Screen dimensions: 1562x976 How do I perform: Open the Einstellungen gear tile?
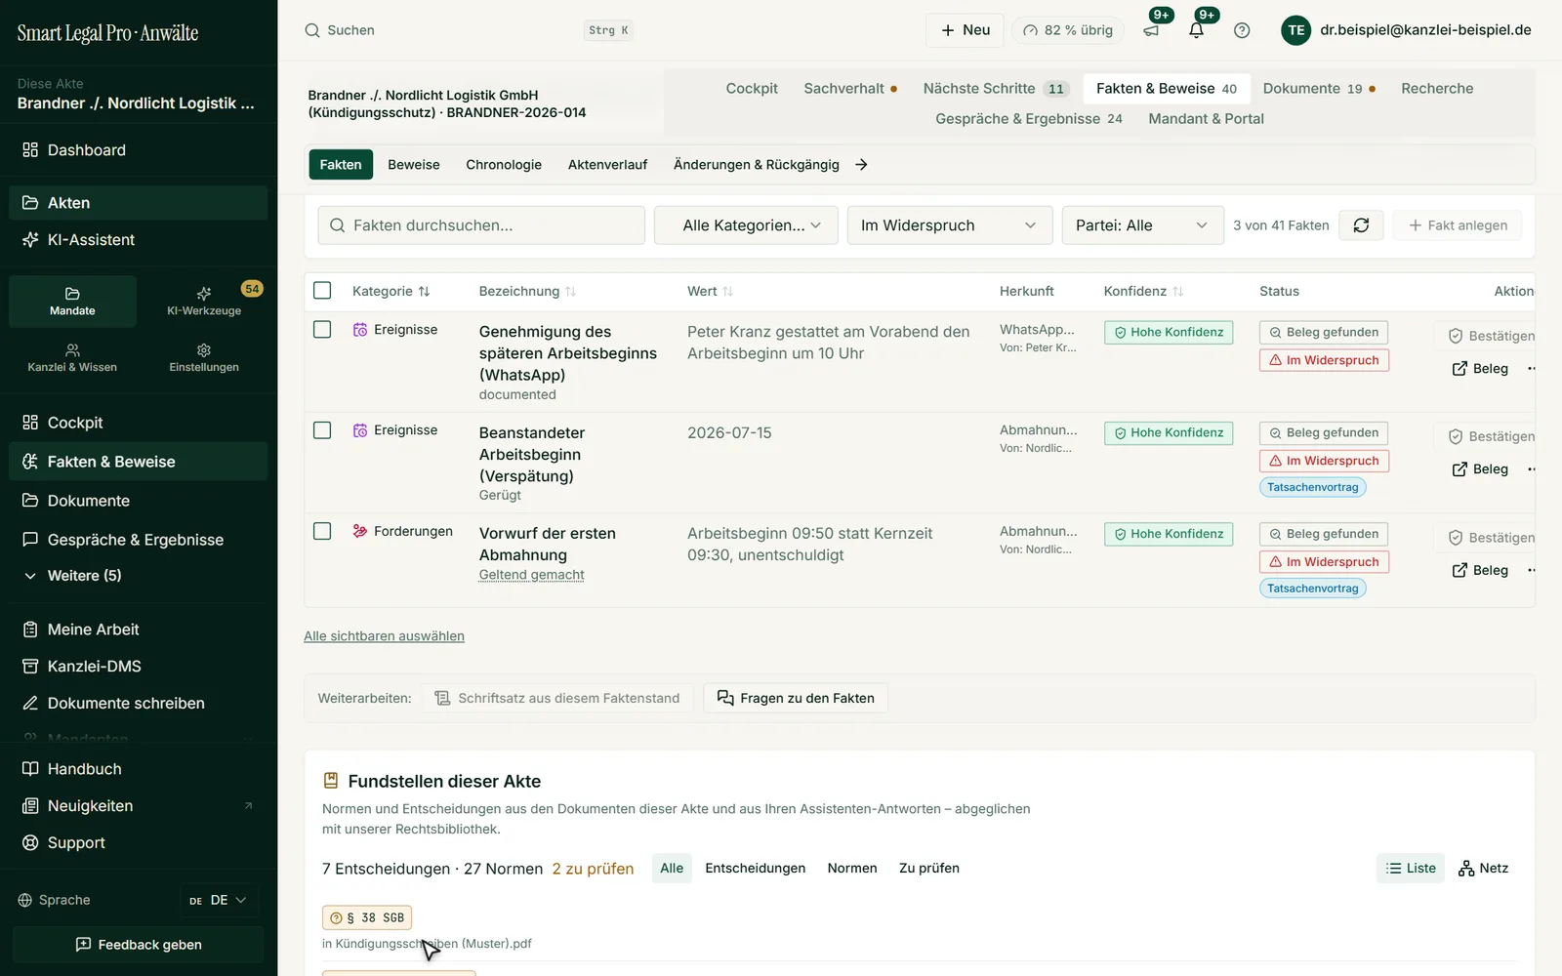point(204,358)
